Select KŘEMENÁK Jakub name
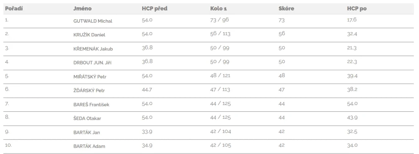 (93, 49)
